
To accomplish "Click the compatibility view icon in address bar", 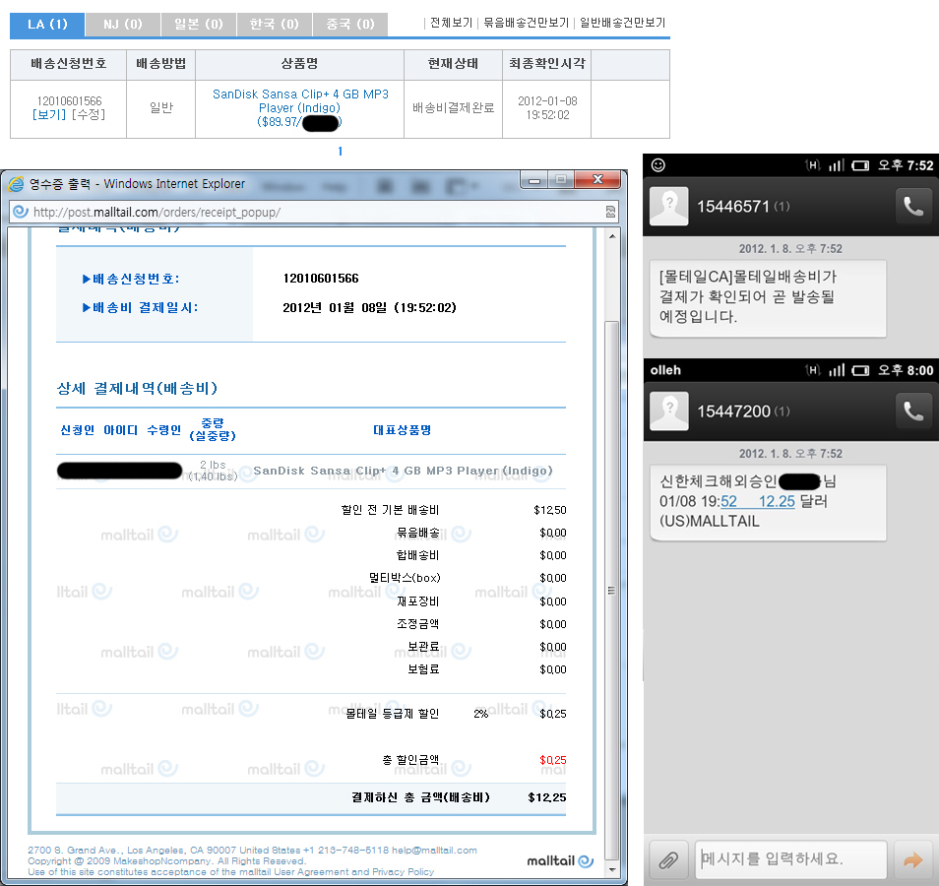I will [x=610, y=212].
